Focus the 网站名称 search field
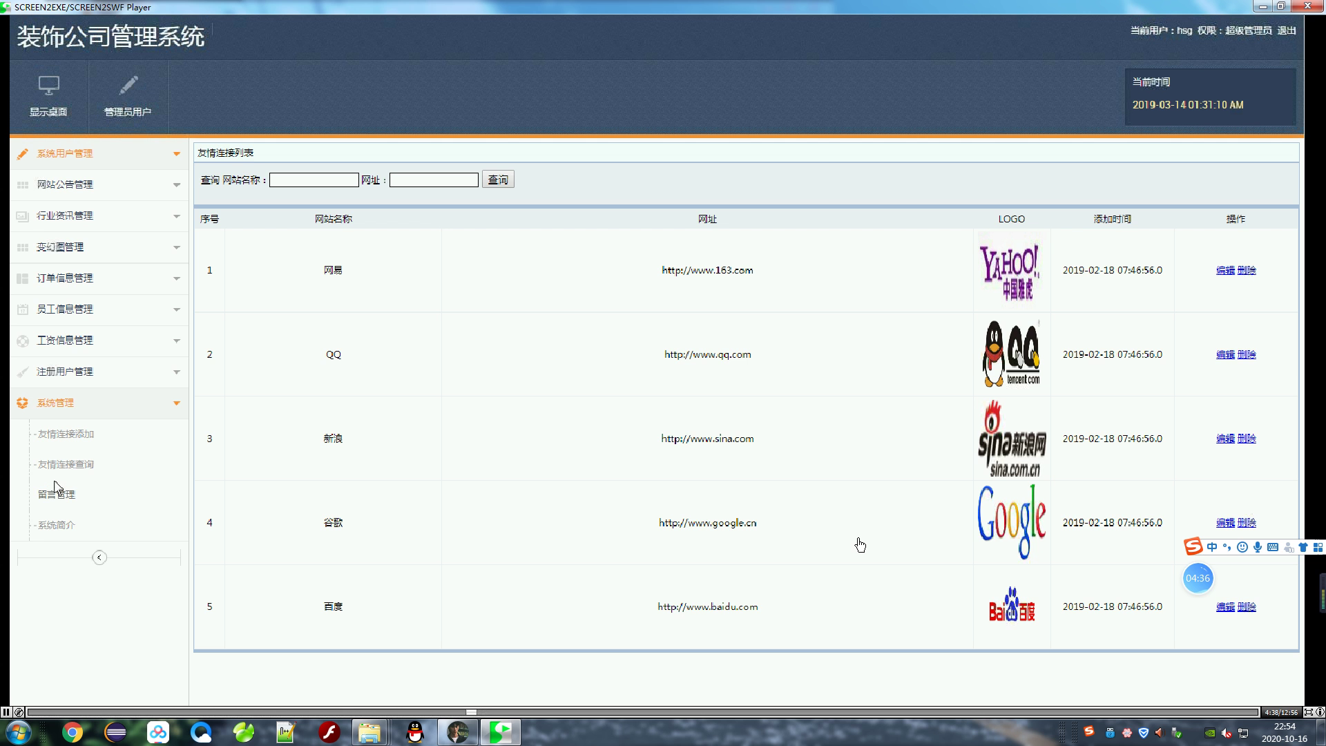Image resolution: width=1326 pixels, height=746 pixels. click(314, 180)
